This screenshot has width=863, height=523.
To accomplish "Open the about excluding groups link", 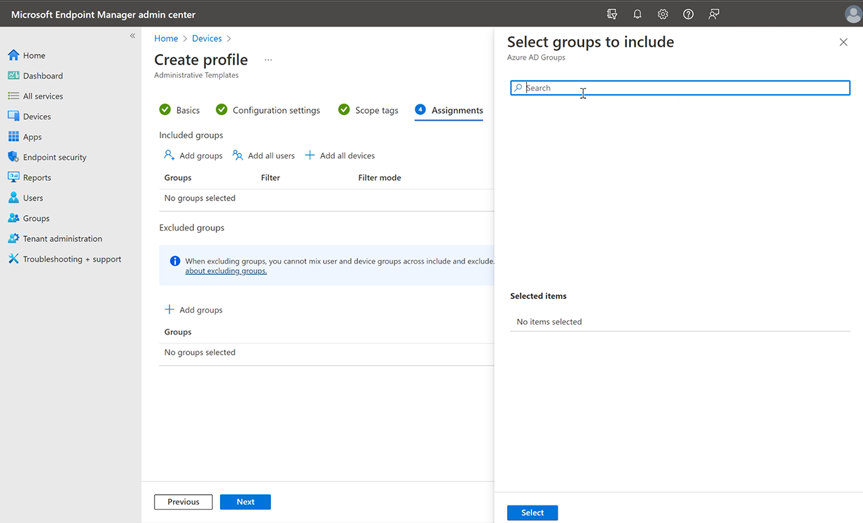I will point(226,271).
